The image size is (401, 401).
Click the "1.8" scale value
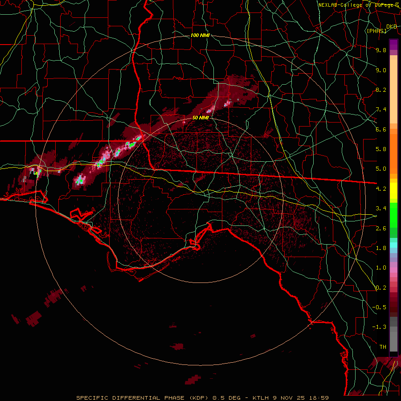pos(381,248)
